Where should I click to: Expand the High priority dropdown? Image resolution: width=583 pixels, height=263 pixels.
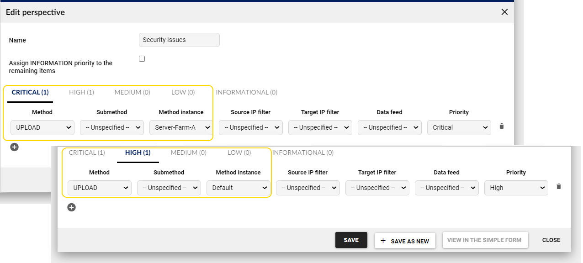(516, 188)
